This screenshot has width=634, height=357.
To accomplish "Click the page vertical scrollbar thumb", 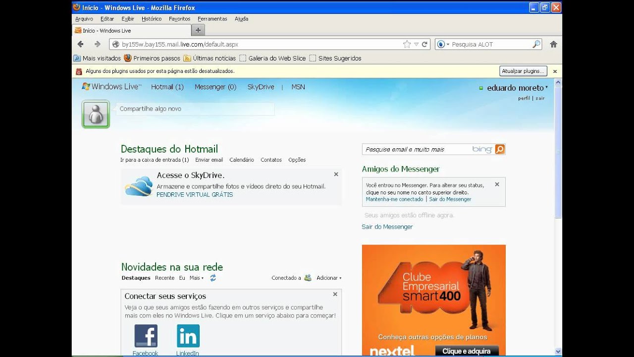I will 558,153.
